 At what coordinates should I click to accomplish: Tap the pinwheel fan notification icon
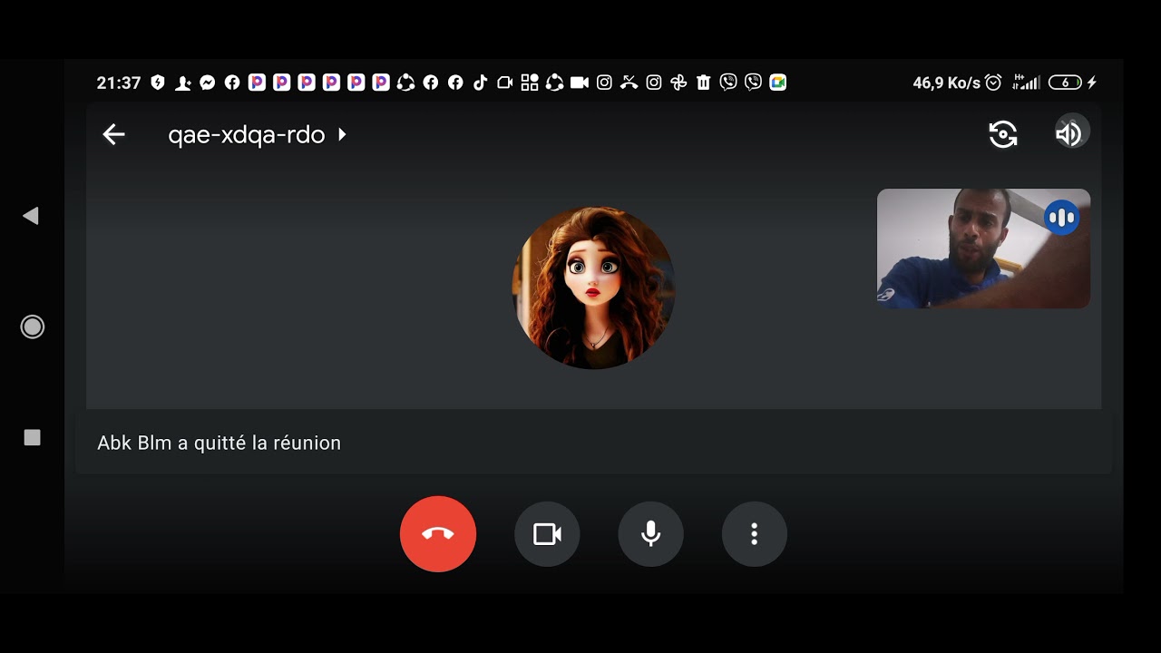pyautogui.click(x=678, y=83)
